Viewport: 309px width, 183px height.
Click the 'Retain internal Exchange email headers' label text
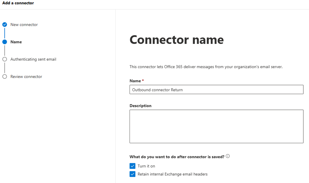coord(172,174)
